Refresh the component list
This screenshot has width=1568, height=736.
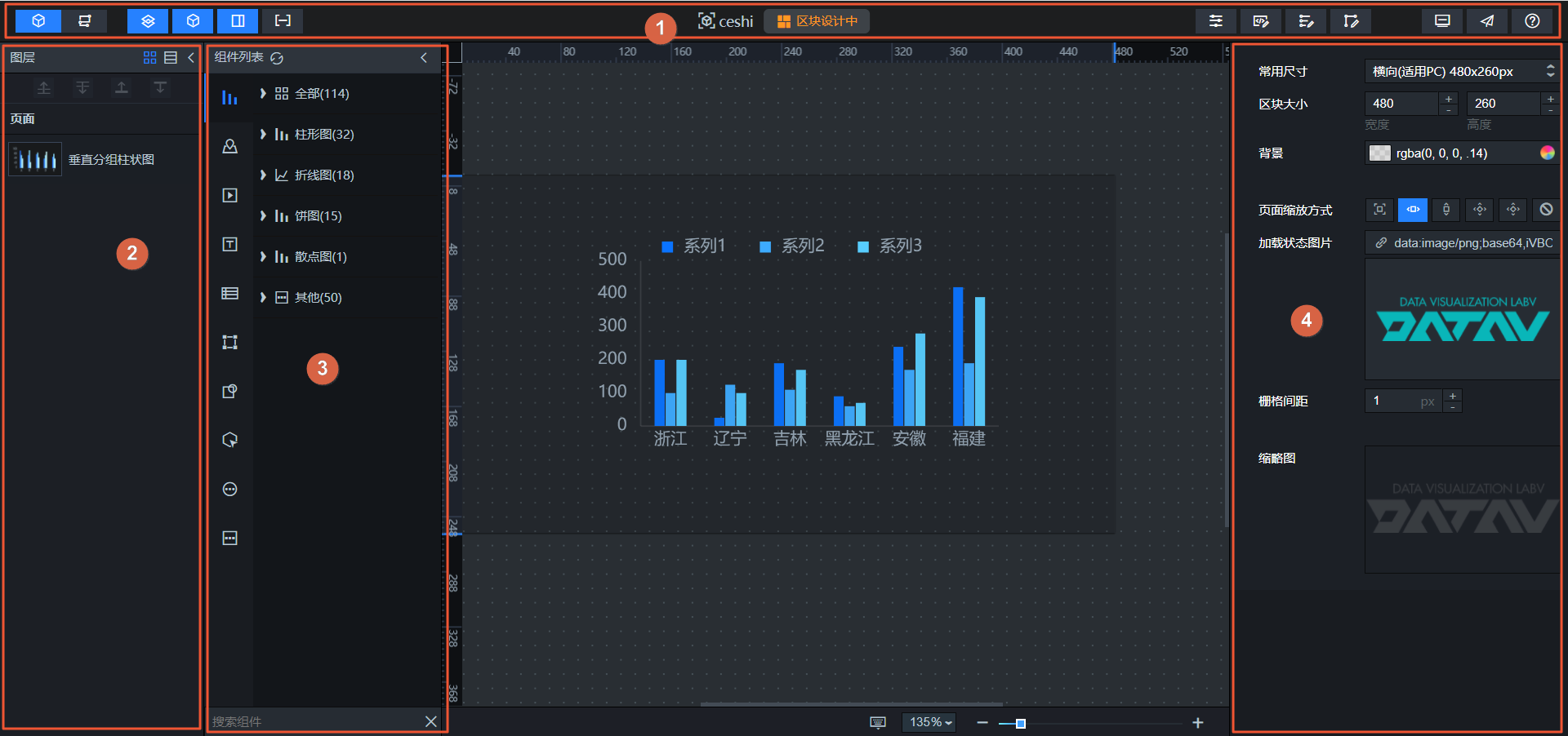click(277, 58)
